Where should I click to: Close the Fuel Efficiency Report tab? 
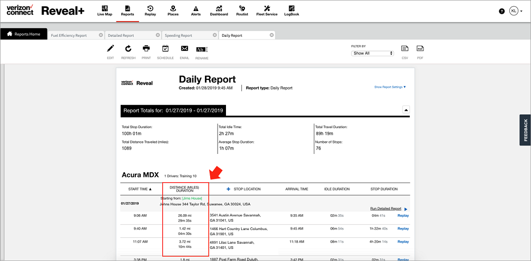click(x=101, y=35)
